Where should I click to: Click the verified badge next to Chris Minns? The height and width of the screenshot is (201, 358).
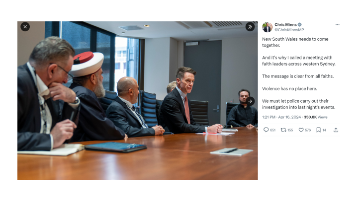click(299, 25)
